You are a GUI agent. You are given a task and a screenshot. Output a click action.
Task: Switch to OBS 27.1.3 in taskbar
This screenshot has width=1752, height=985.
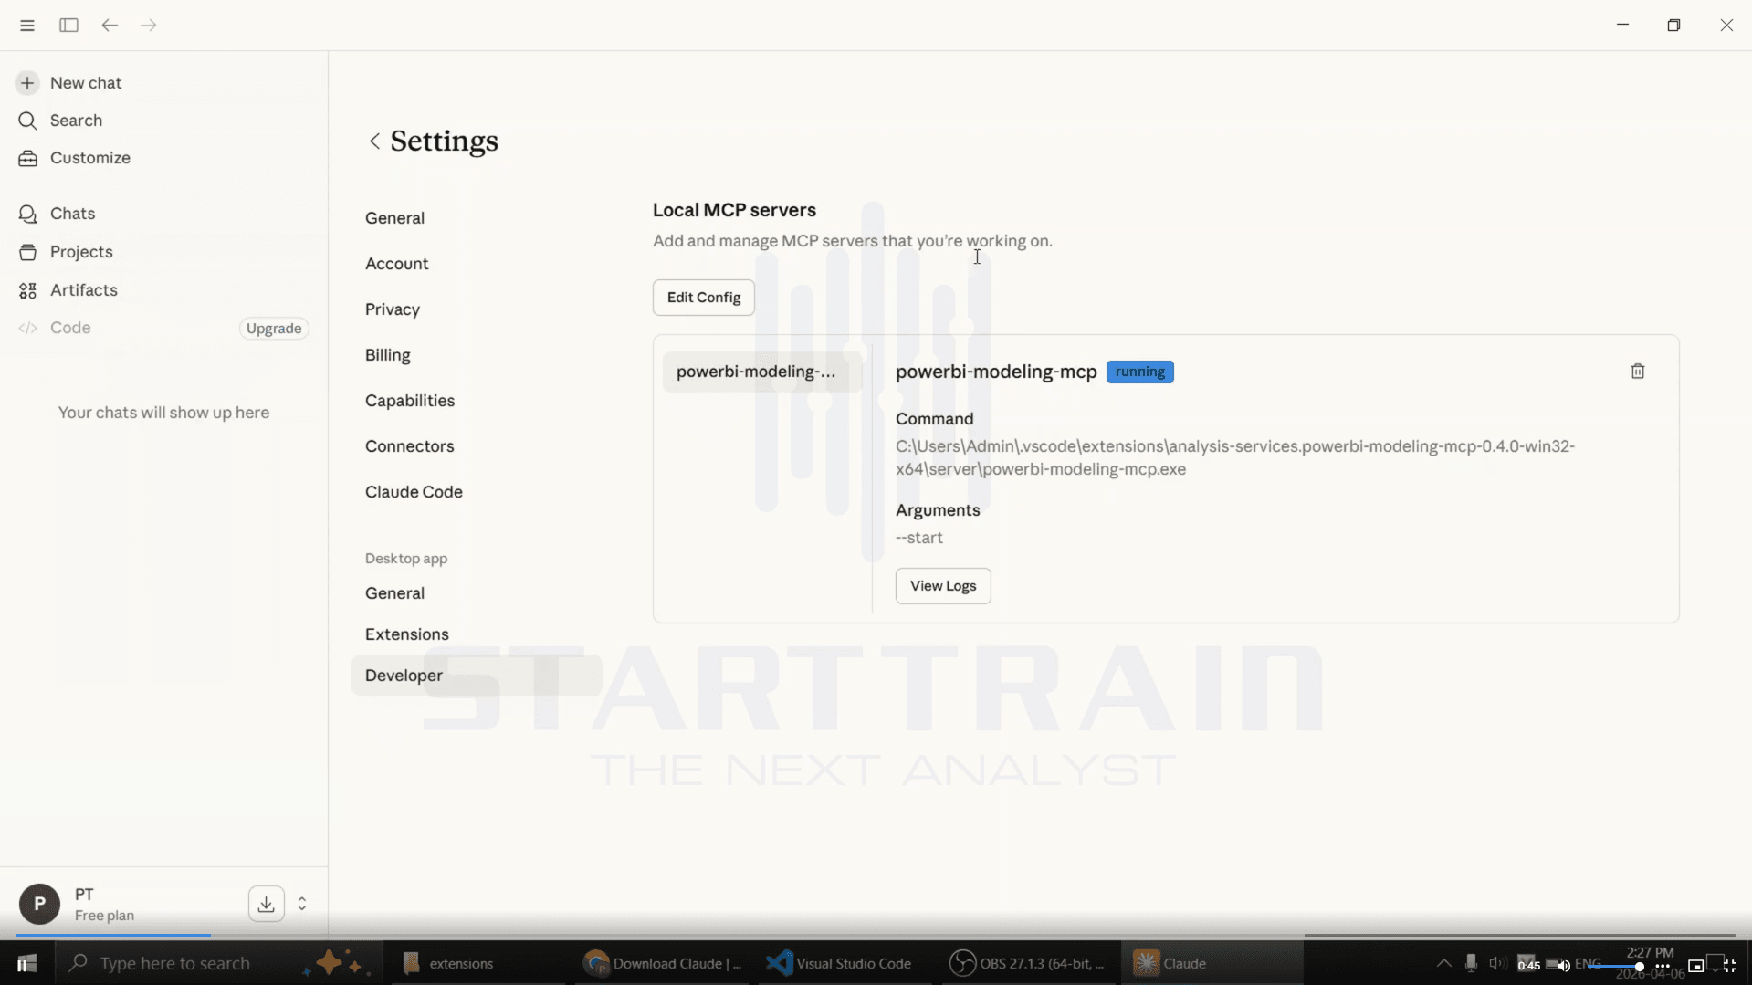click(x=1027, y=963)
